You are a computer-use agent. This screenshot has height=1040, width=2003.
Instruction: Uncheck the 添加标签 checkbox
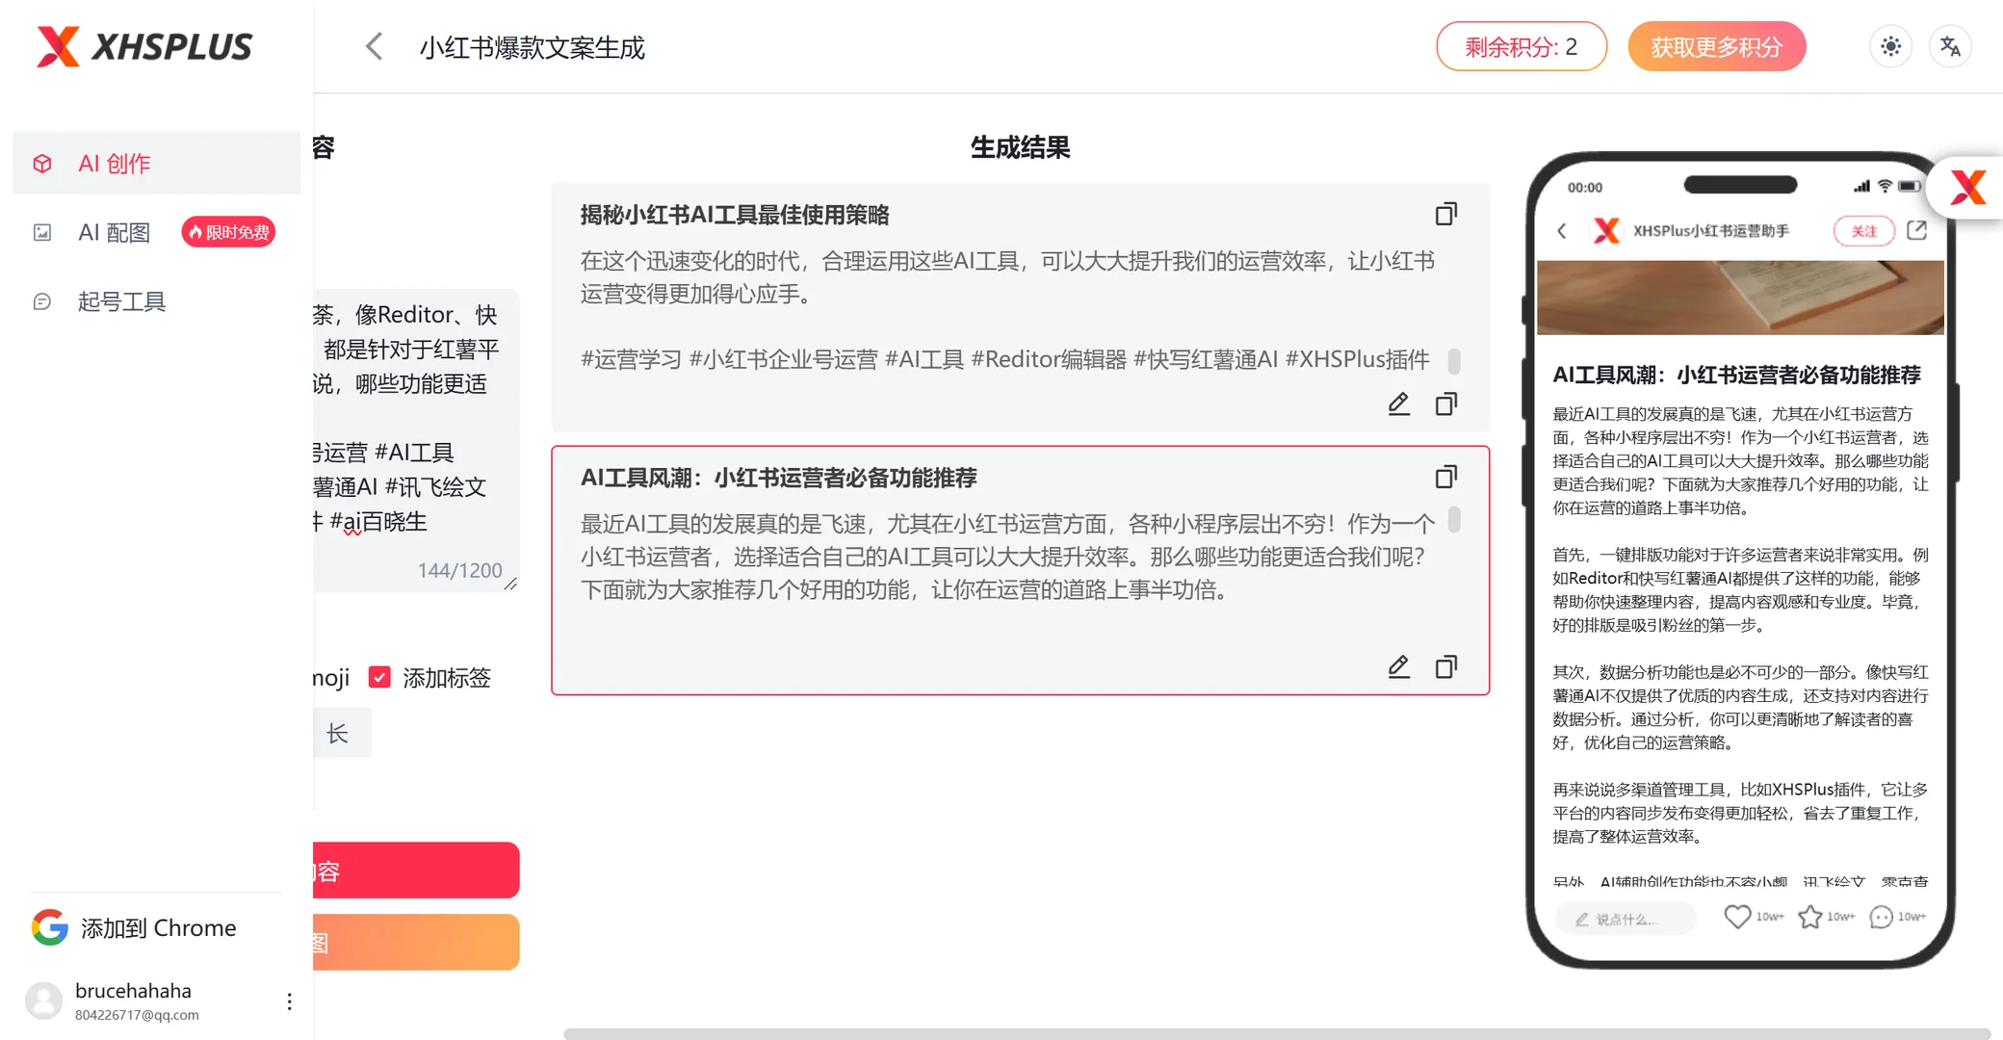379,677
